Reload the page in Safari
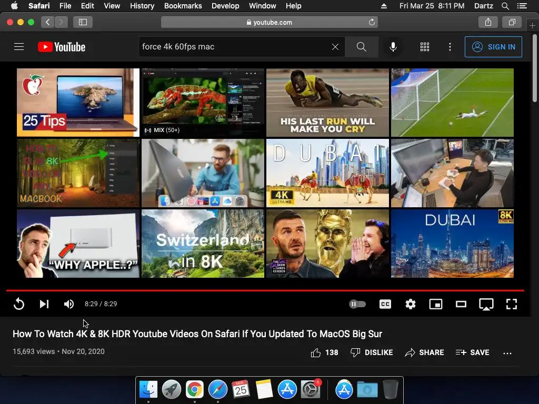The width and height of the screenshot is (539, 404). pyautogui.click(x=372, y=22)
